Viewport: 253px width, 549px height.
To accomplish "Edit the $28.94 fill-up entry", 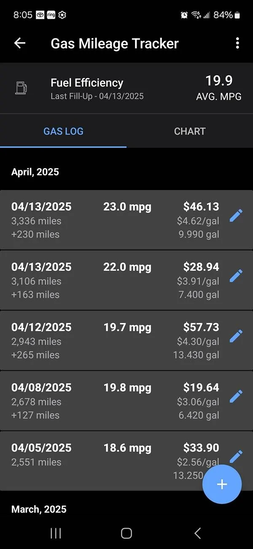I will click(x=236, y=276).
